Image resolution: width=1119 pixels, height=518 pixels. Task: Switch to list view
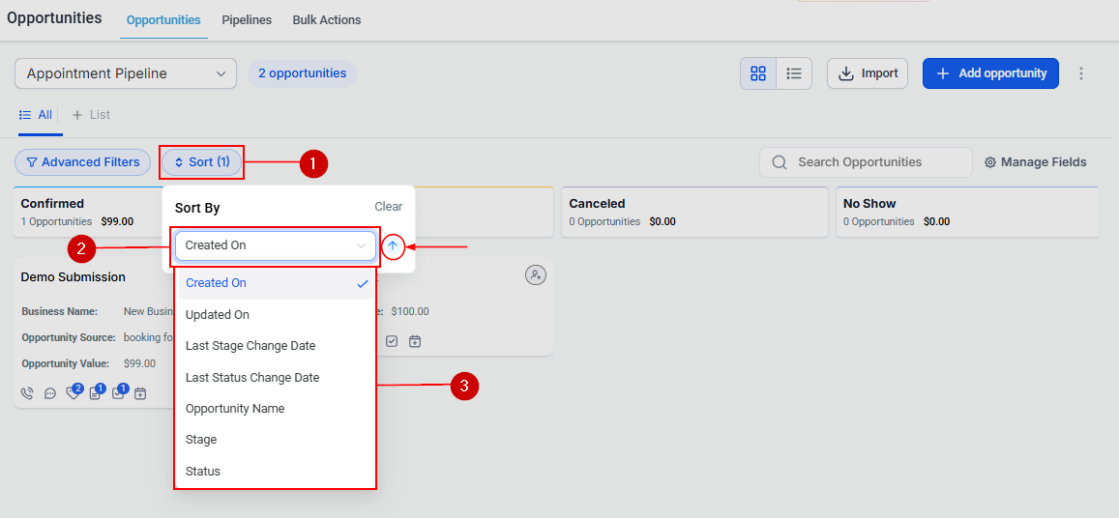tap(794, 73)
